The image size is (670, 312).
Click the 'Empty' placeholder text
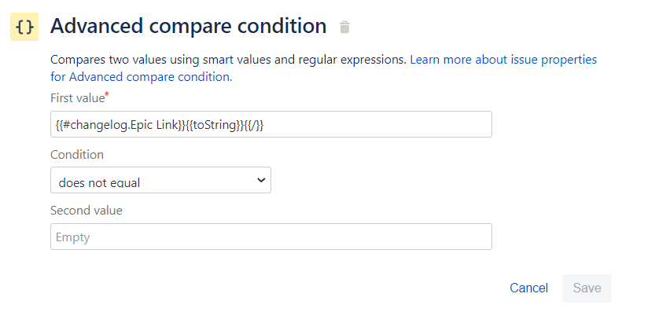point(72,237)
